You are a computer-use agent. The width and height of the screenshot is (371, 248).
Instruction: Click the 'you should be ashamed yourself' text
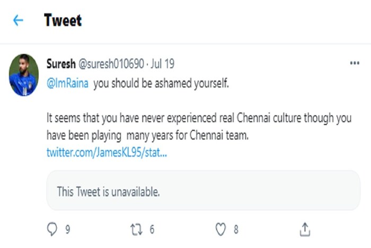point(161,83)
